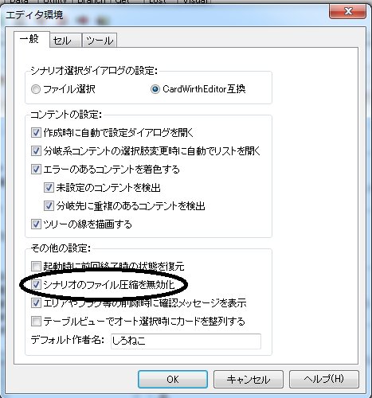Uncheck ツリーの線を描画する

(36, 224)
